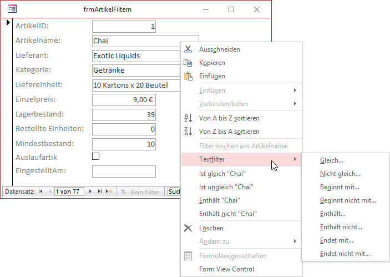Select Form View Control entry
The height and width of the screenshot is (277, 390).
[x=241, y=269]
